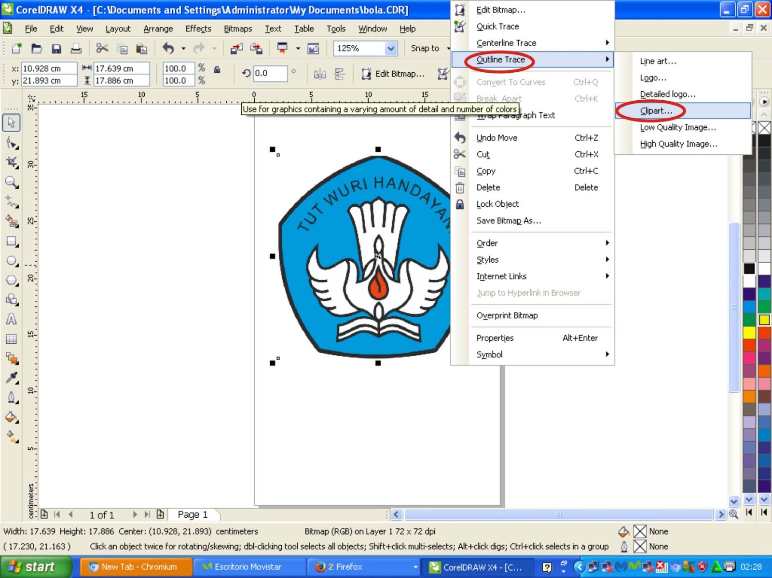The image size is (772, 578).
Task: Go to next page arrow
Action: pos(135,514)
